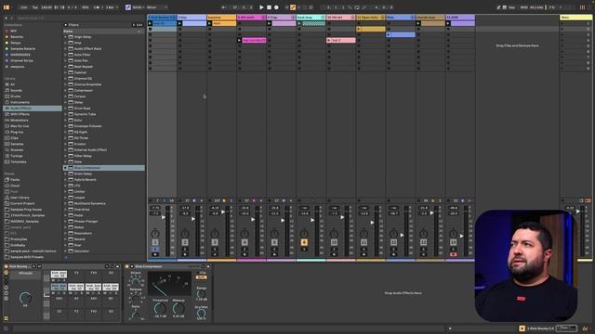Adjust track 1 pan knob
The height and width of the screenshot is (334, 595).
[x=155, y=233]
